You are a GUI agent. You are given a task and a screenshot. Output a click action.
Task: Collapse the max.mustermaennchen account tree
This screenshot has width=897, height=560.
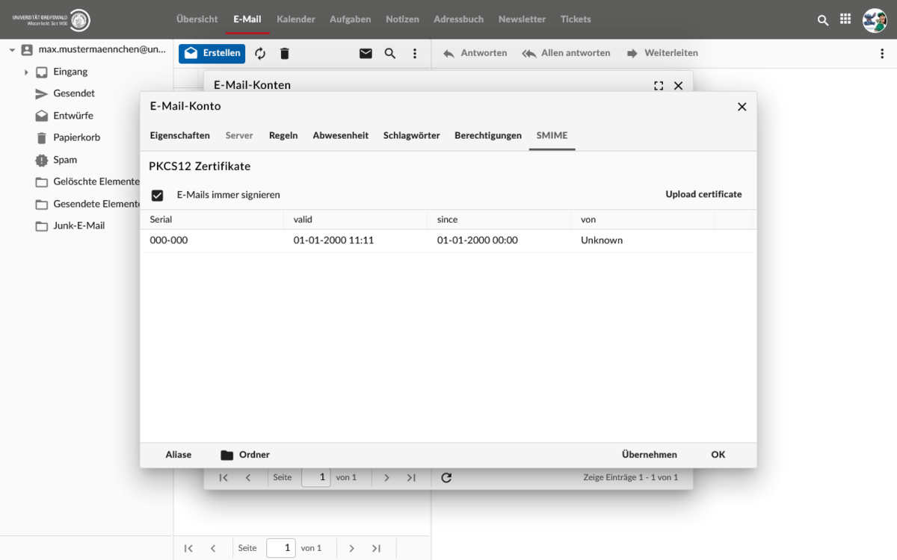12,50
